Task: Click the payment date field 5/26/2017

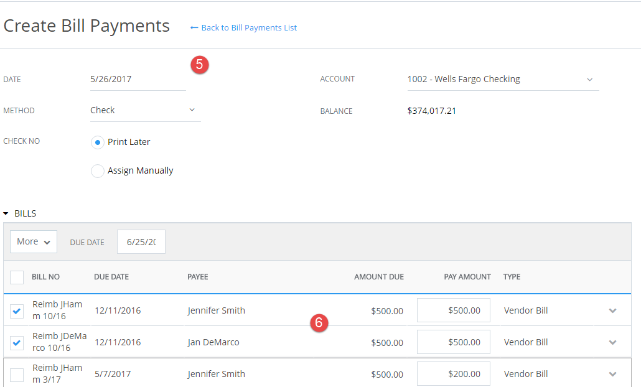Action: 138,79
